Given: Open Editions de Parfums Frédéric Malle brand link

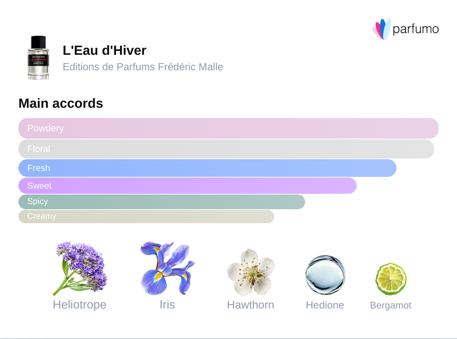Looking at the screenshot, I should coord(143,67).
